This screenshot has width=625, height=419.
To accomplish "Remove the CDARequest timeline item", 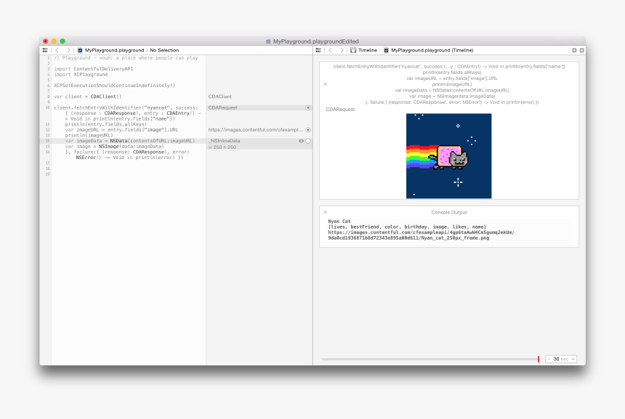I will tap(326, 84).
